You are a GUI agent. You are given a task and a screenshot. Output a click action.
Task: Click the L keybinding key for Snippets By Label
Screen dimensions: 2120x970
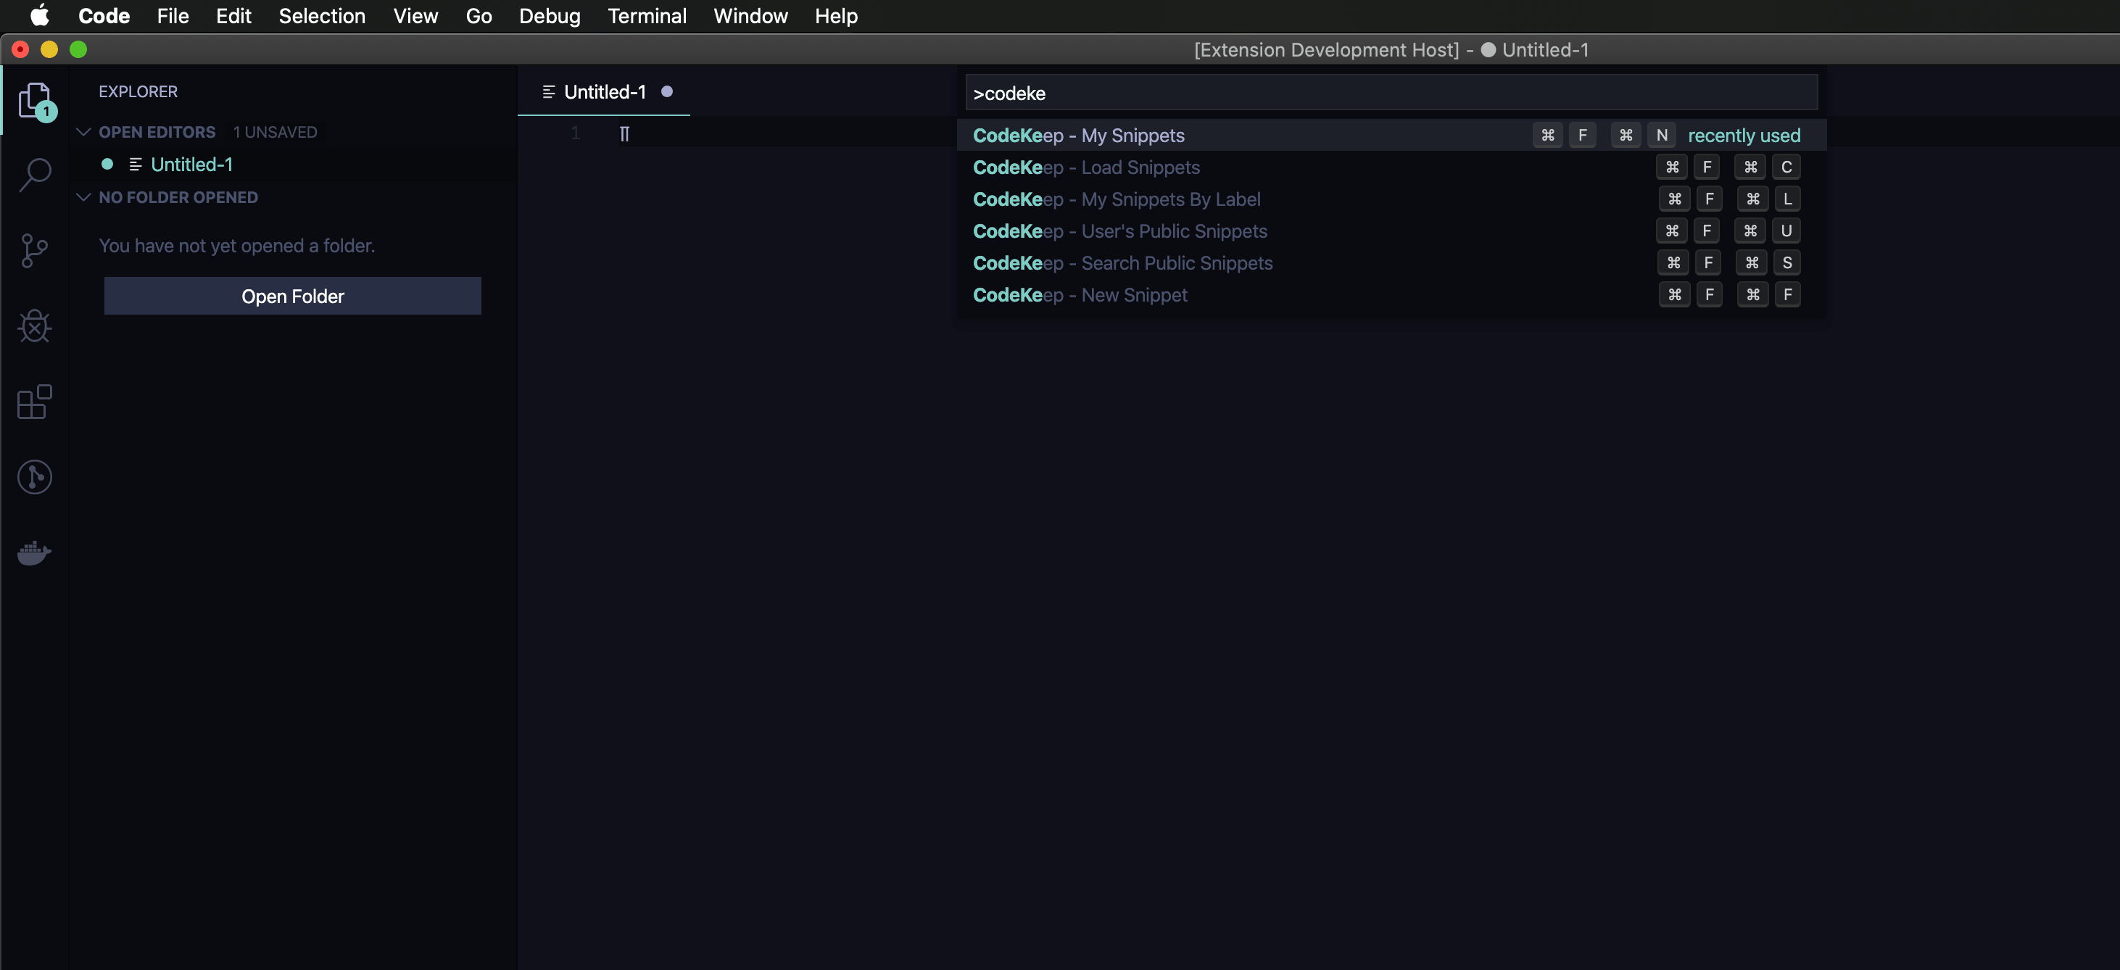coord(1786,199)
